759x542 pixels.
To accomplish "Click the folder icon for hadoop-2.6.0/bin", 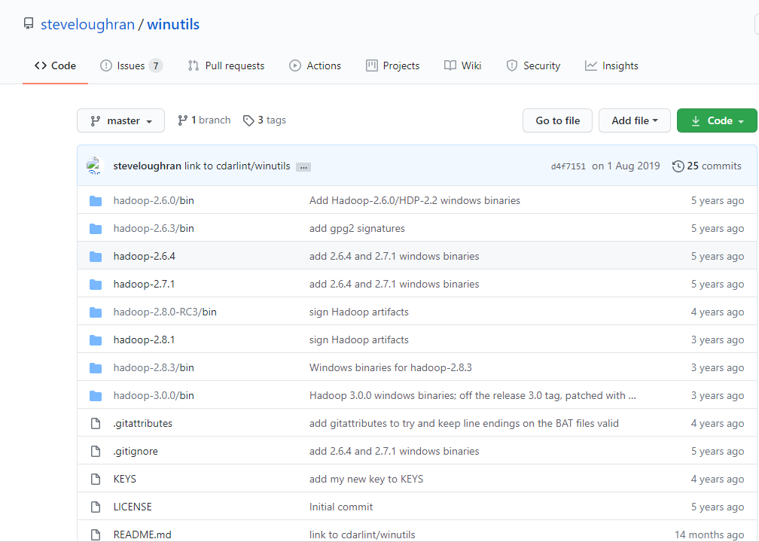I will 96,201.
